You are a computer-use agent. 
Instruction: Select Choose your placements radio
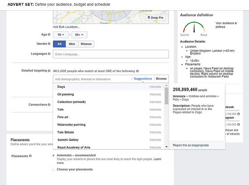click(x=54, y=169)
